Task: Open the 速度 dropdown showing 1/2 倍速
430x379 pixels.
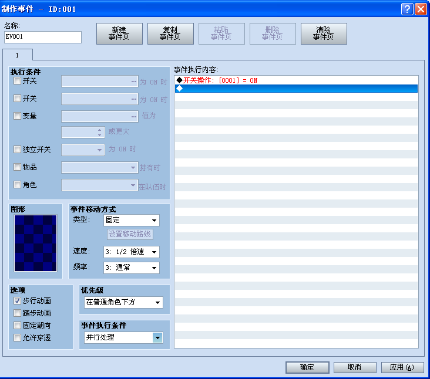Action: 132,252
